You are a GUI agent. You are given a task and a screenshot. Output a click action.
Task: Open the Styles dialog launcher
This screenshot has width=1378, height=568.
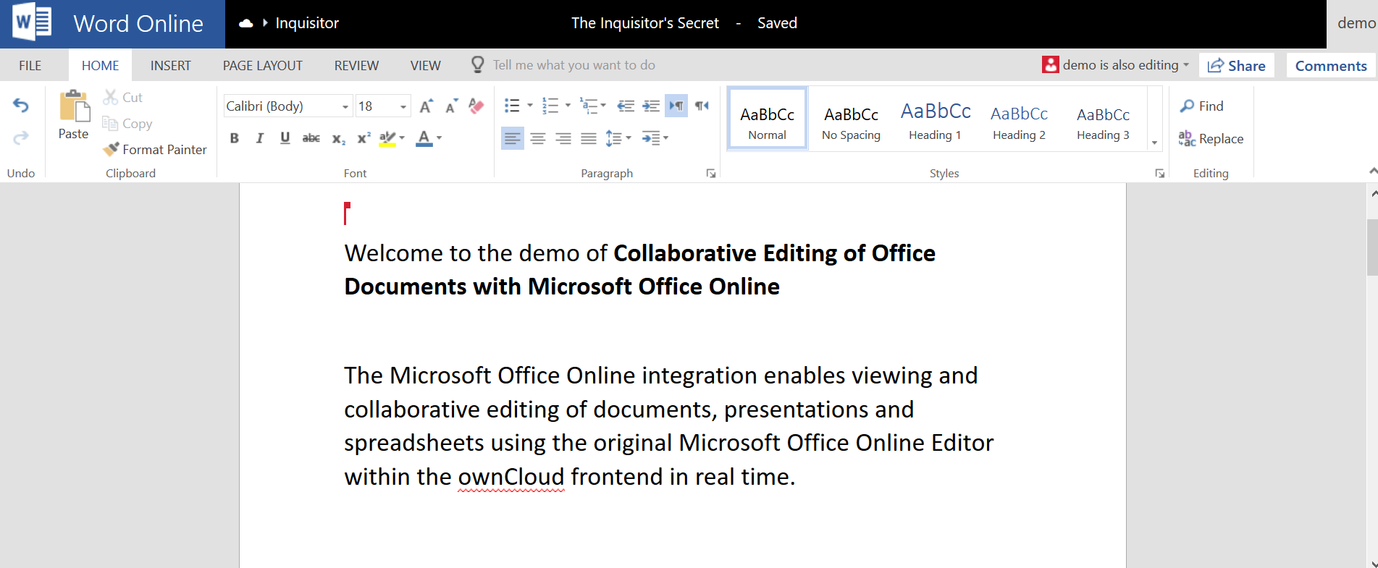pos(1160,174)
